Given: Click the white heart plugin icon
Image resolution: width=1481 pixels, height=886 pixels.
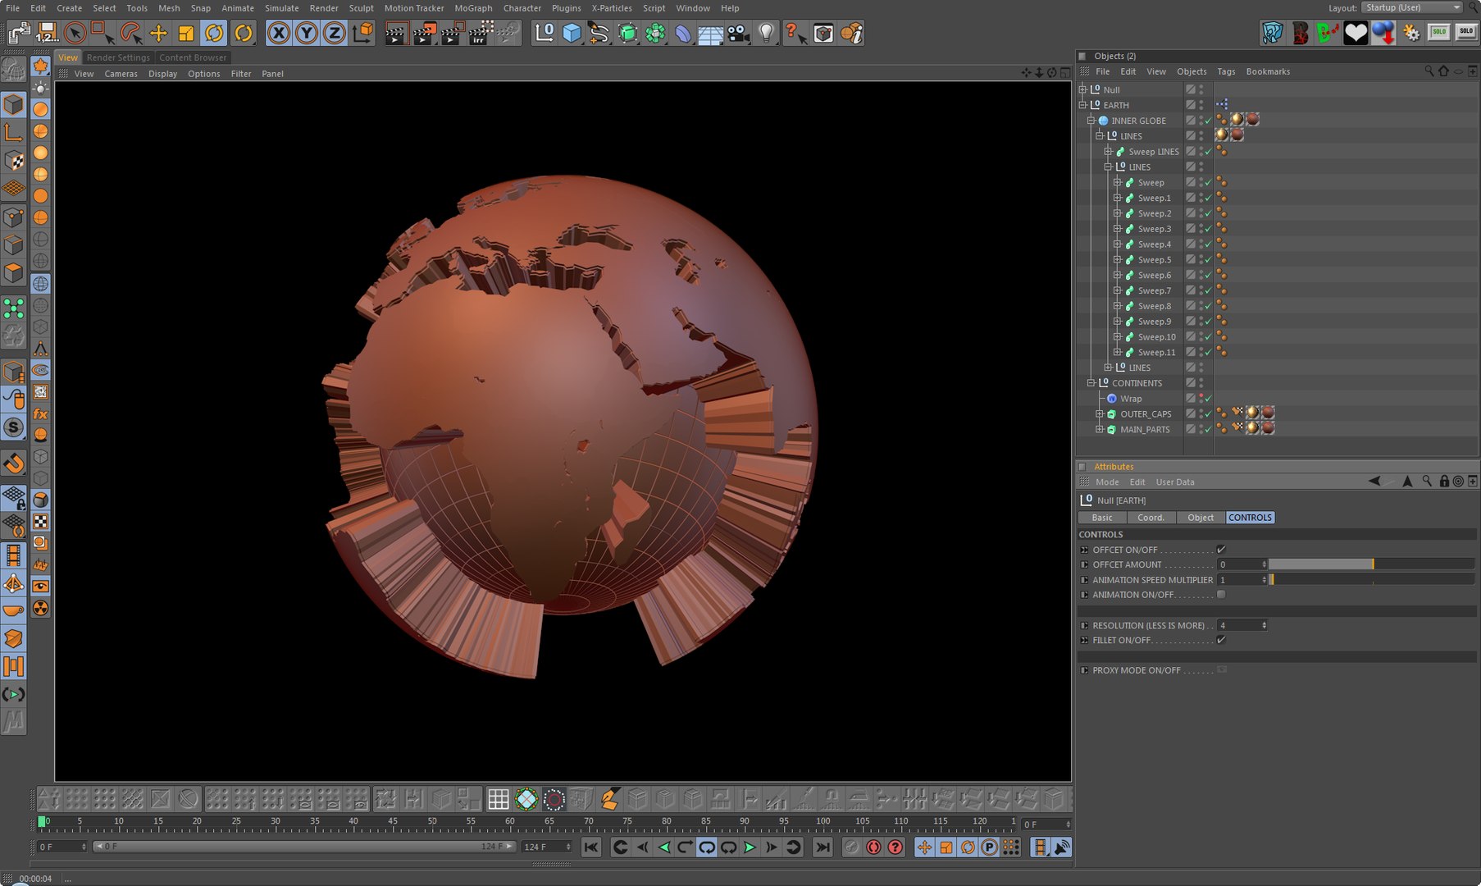Looking at the screenshot, I should [x=1356, y=33].
